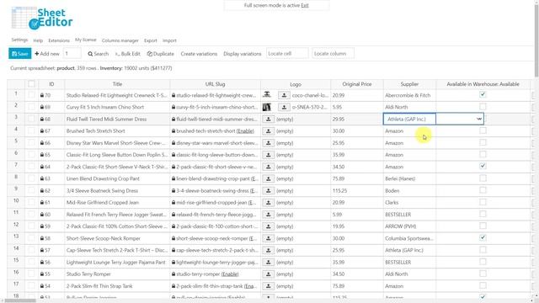This screenshot has width=539, height=303.
Task: Open the Help menu
Action: click(x=38, y=40)
